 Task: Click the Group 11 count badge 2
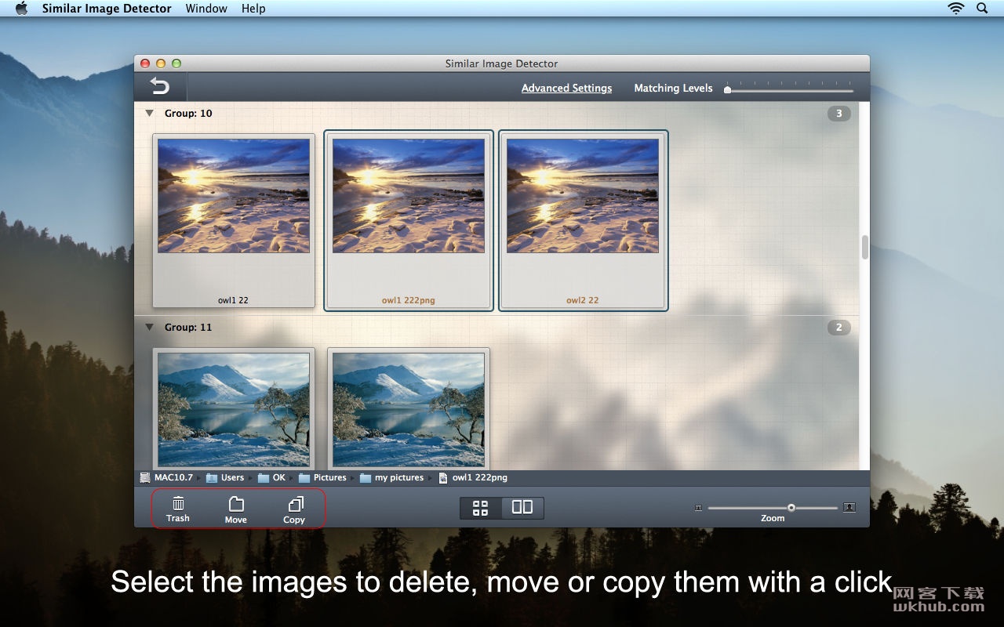[x=838, y=328]
